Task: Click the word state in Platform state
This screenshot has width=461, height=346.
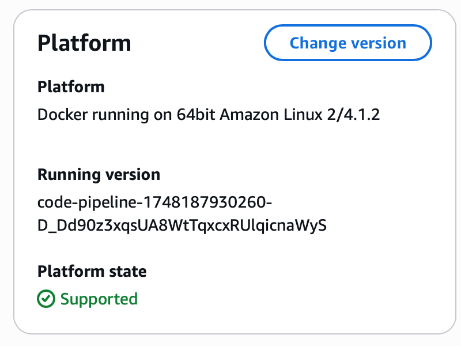Action: tap(128, 271)
